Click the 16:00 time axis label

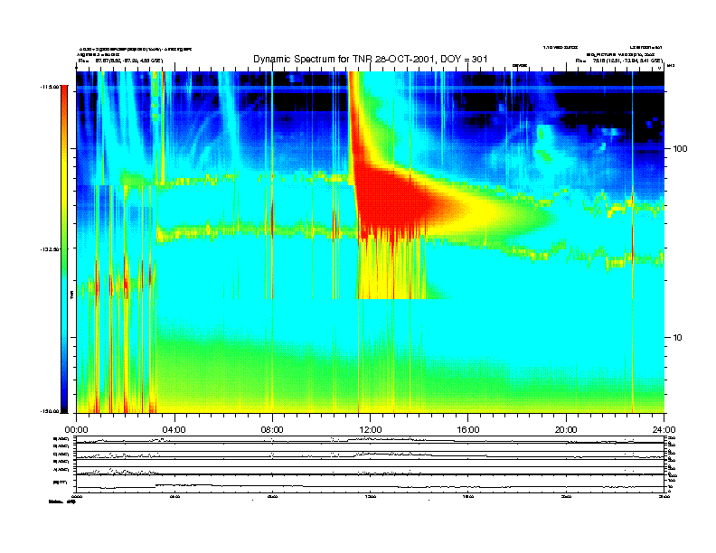click(468, 430)
